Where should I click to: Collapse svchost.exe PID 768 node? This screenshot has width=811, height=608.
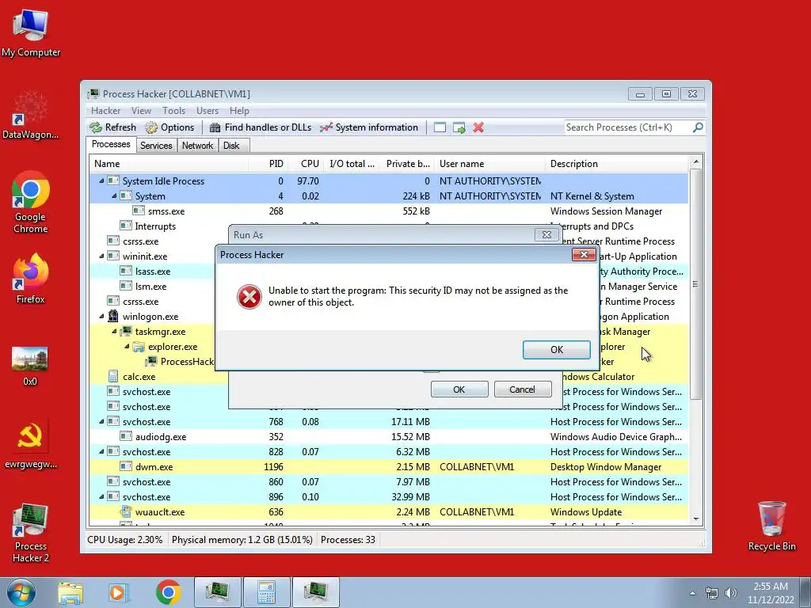(101, 421)
